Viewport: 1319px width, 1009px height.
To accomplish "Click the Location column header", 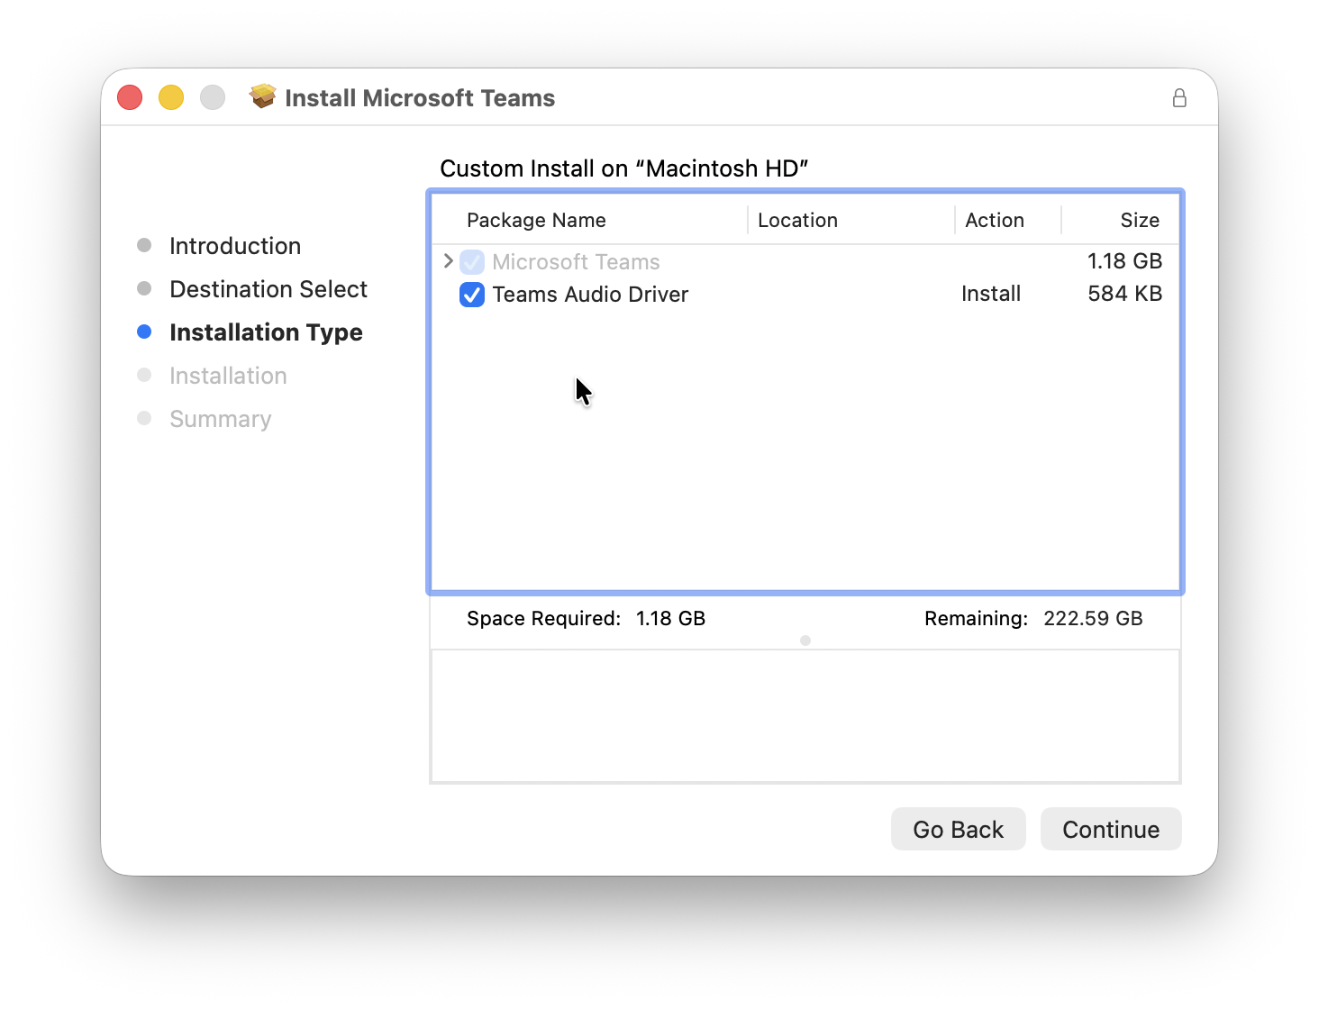I will pos(797,220).
